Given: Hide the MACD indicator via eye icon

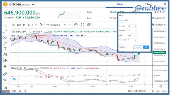Looking at the screenshot, I should (x=41, y=68).
